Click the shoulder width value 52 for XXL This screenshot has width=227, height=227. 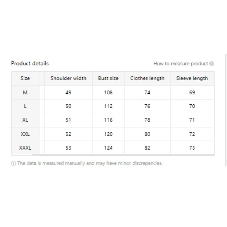coord(68,134)
